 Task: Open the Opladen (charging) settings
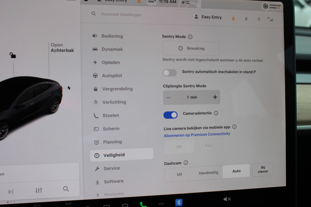pos(111,62)
